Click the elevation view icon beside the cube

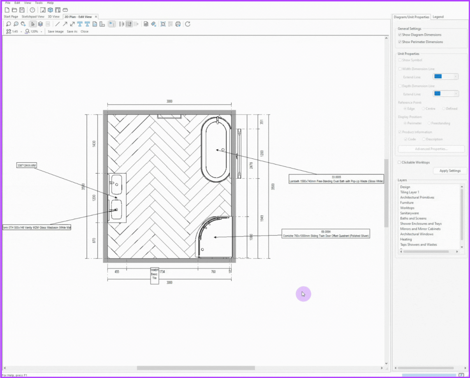click(x=58, y=10)
